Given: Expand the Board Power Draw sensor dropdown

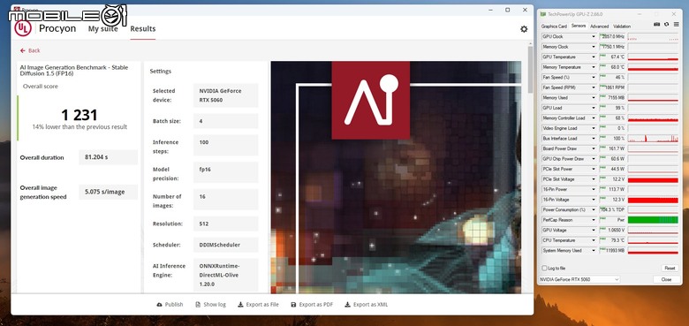Looking at the screenshot, I should (x=594, y=148).
